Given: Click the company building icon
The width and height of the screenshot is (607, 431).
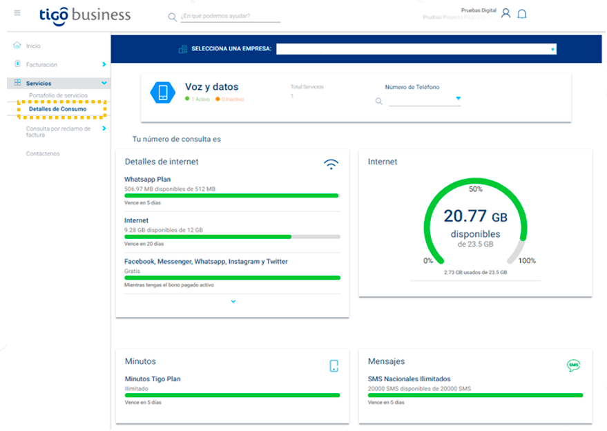Looking at the screenshot, I should 183,49.
